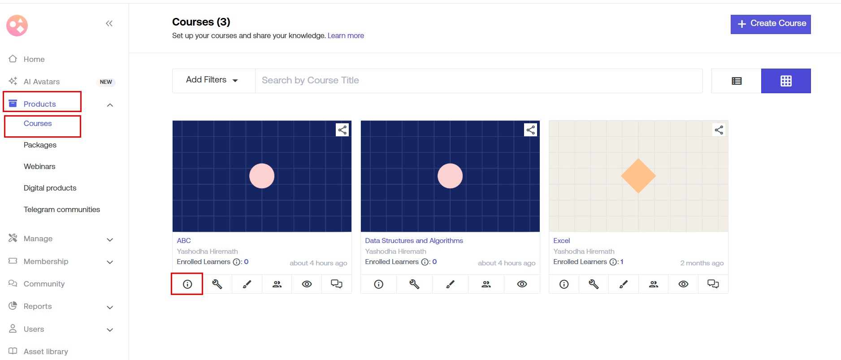
Task: Click share icon on Excel course thumbnail
Action: coord(719,130)
